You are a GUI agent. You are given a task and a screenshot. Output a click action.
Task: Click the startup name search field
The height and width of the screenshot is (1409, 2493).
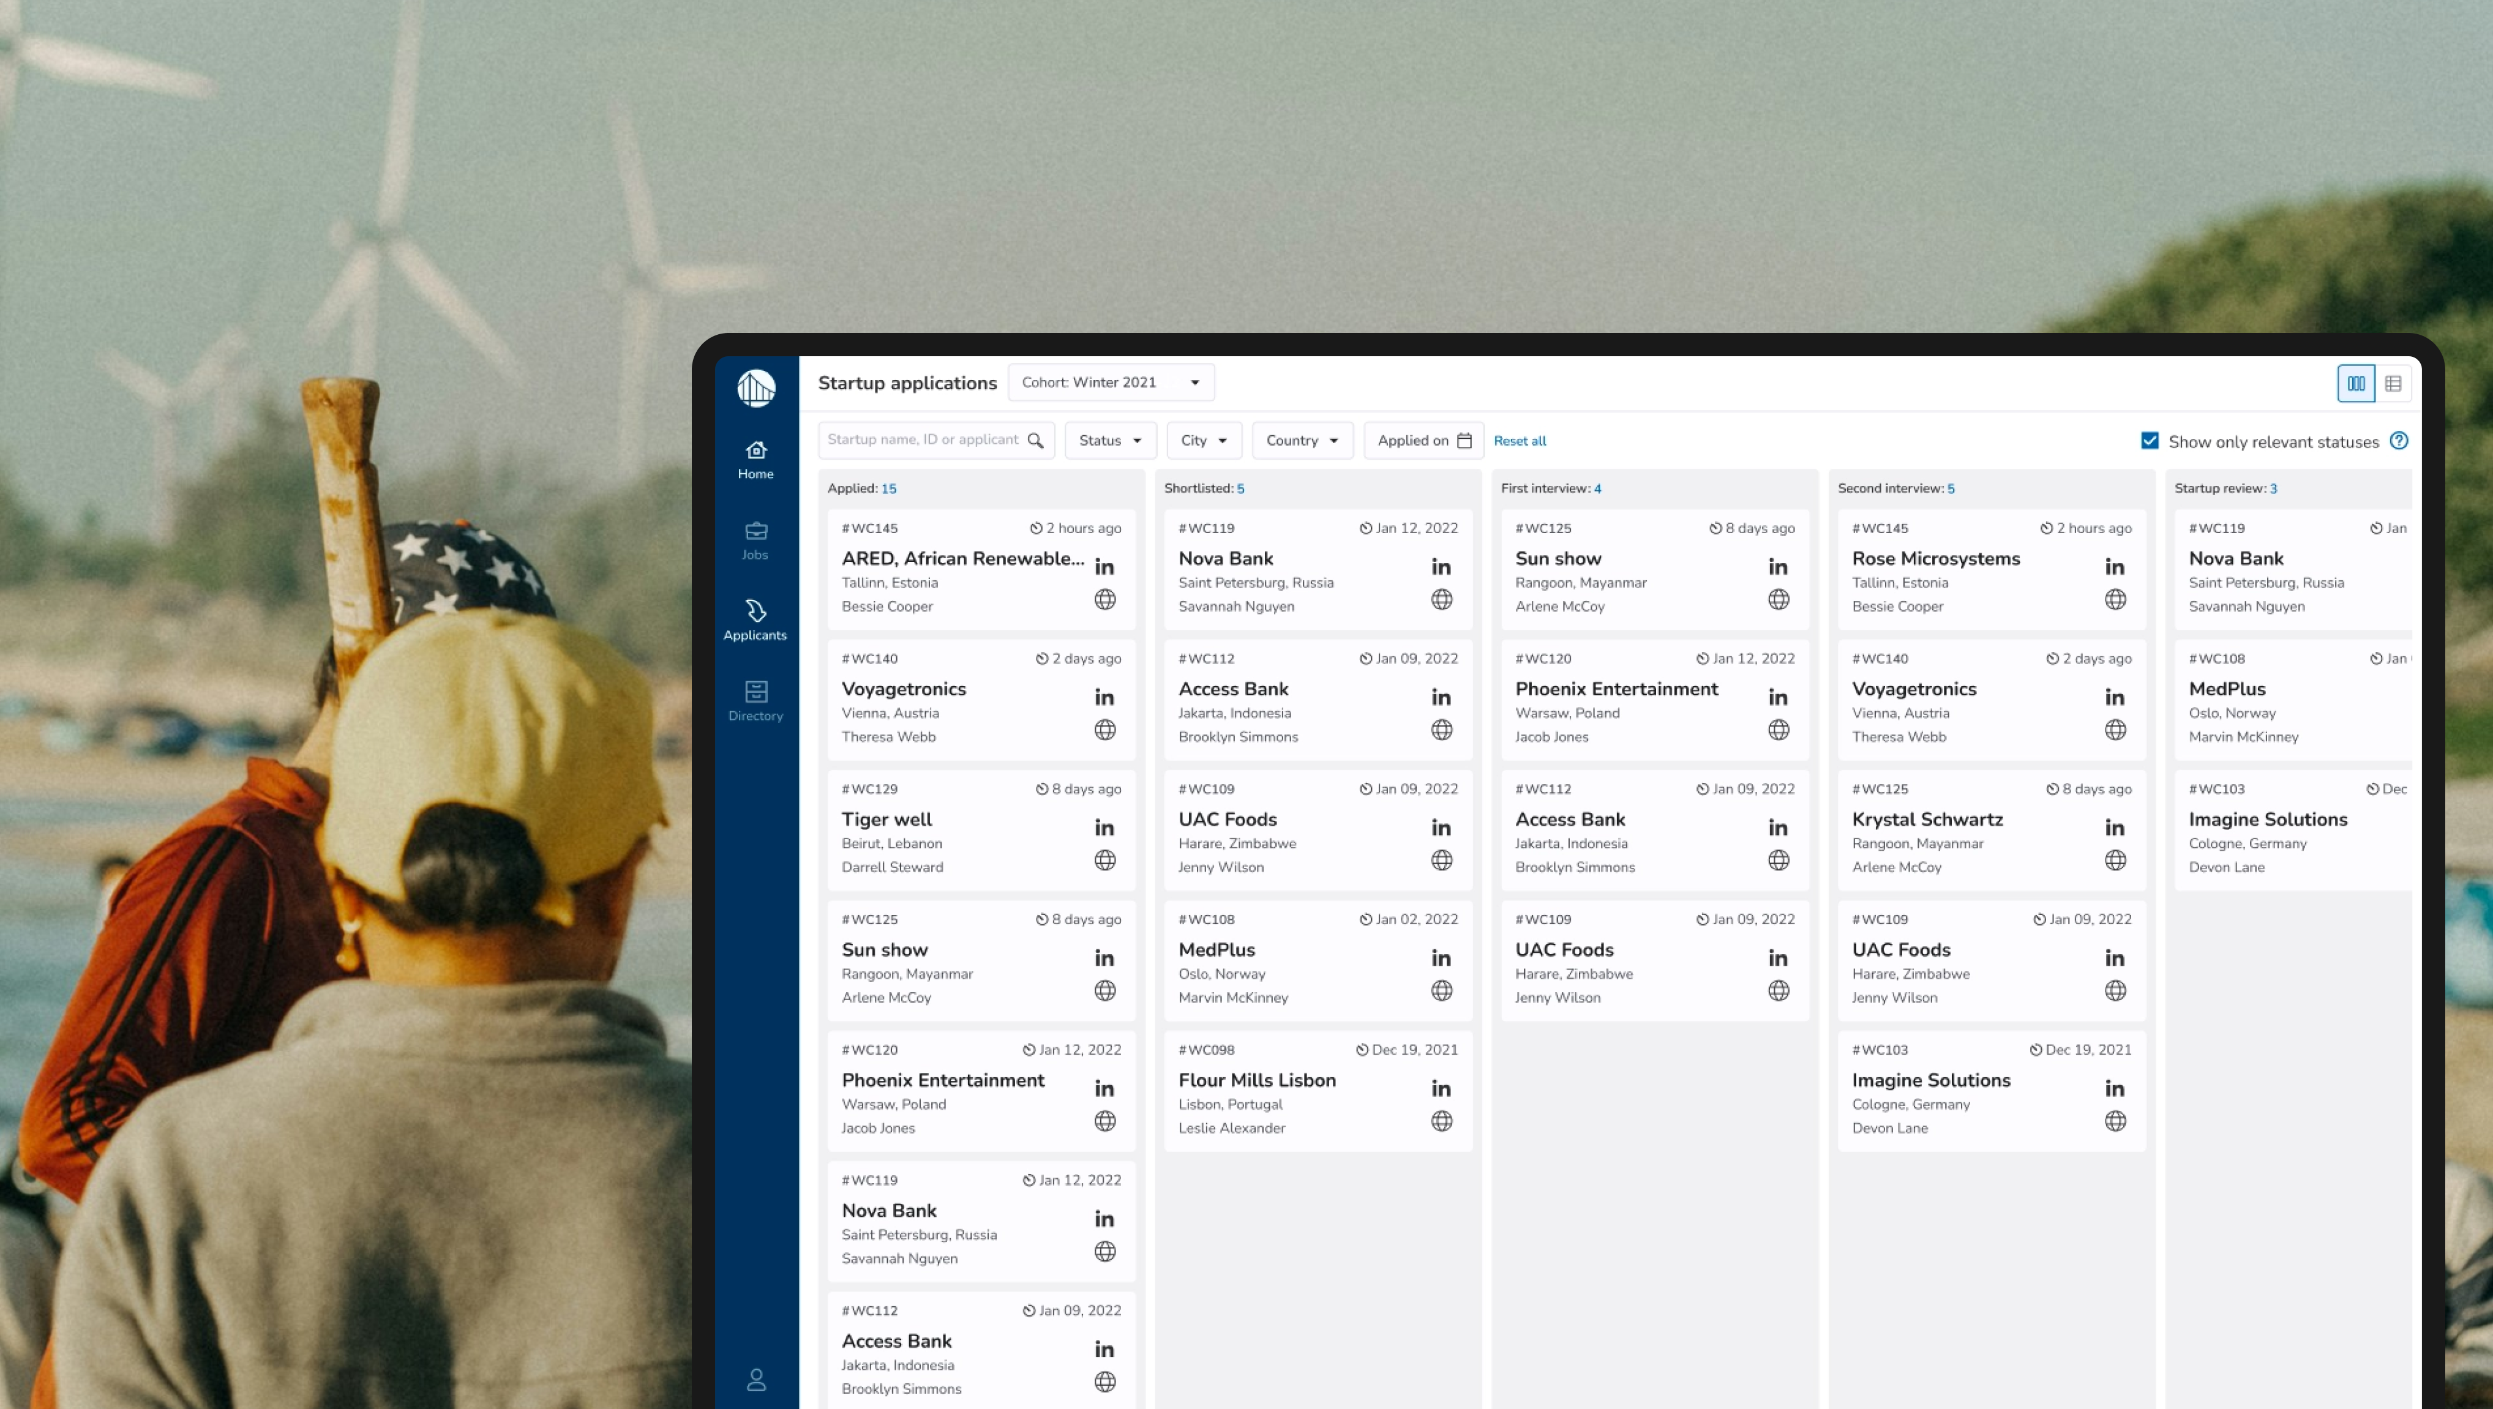tap(924, 440)
